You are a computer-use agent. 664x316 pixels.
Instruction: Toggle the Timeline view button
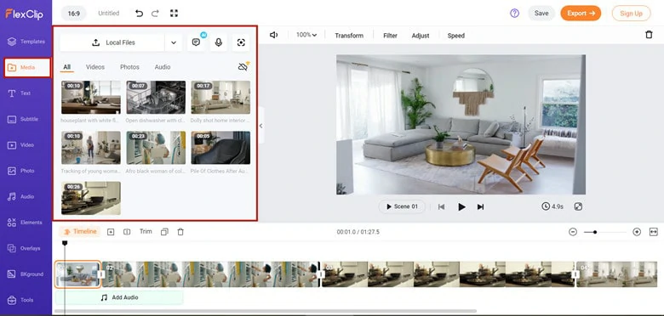point(80,232)
